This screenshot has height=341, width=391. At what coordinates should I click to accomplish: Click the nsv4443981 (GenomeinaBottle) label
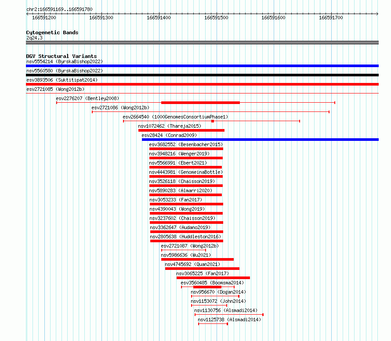(186, 172)
